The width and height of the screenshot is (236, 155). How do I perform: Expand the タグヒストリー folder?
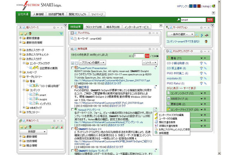pos(21,112)
